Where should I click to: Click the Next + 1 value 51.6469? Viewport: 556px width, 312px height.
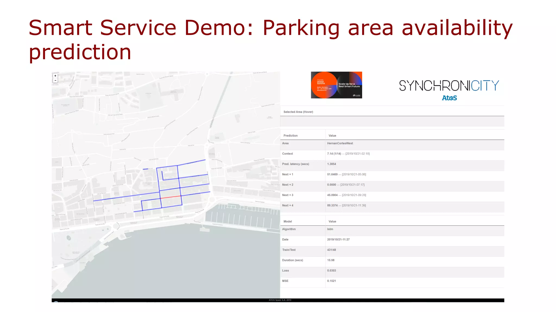coord(332,174)
